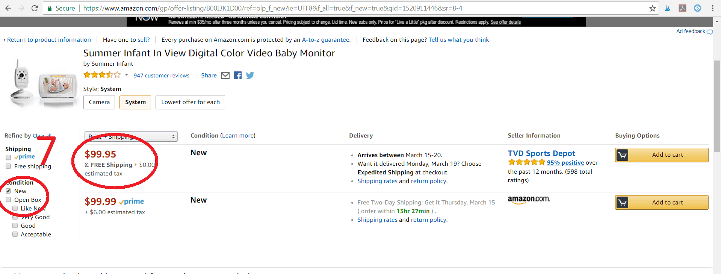721x274 pixels.
Task: Open the Price + Shipping sort dropdown
Action: click(131, 136)
